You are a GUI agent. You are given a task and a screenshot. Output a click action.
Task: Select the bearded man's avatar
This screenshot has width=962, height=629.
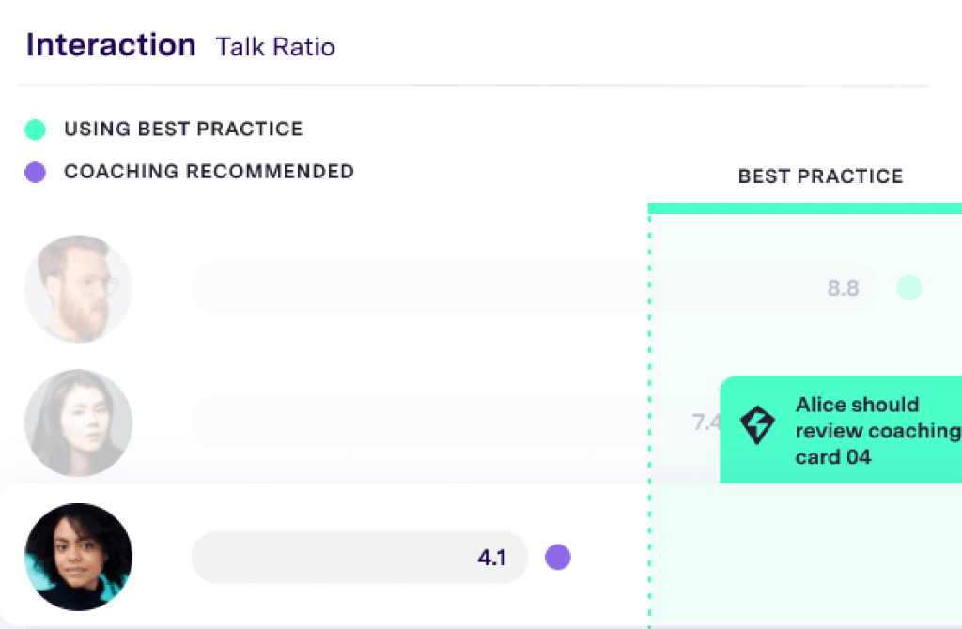(x=79, y=288)
